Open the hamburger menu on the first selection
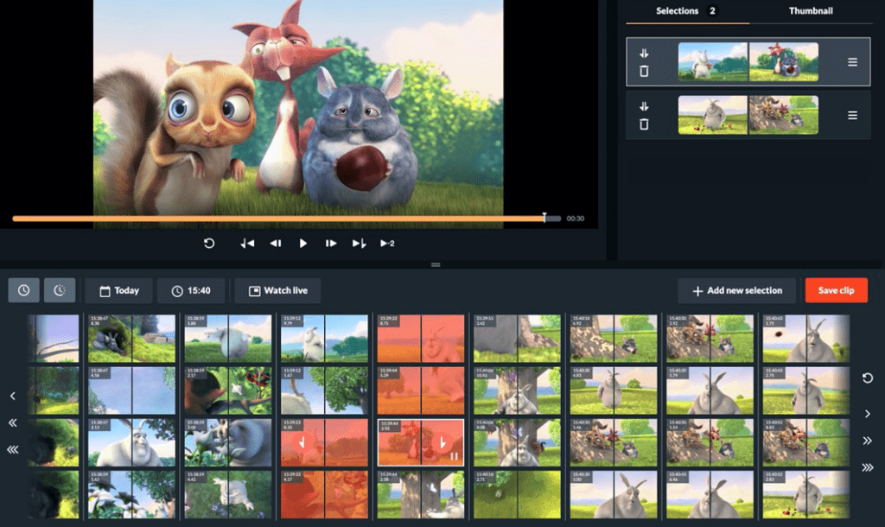Screen dimensions: 885x527 tap(852, 62)
